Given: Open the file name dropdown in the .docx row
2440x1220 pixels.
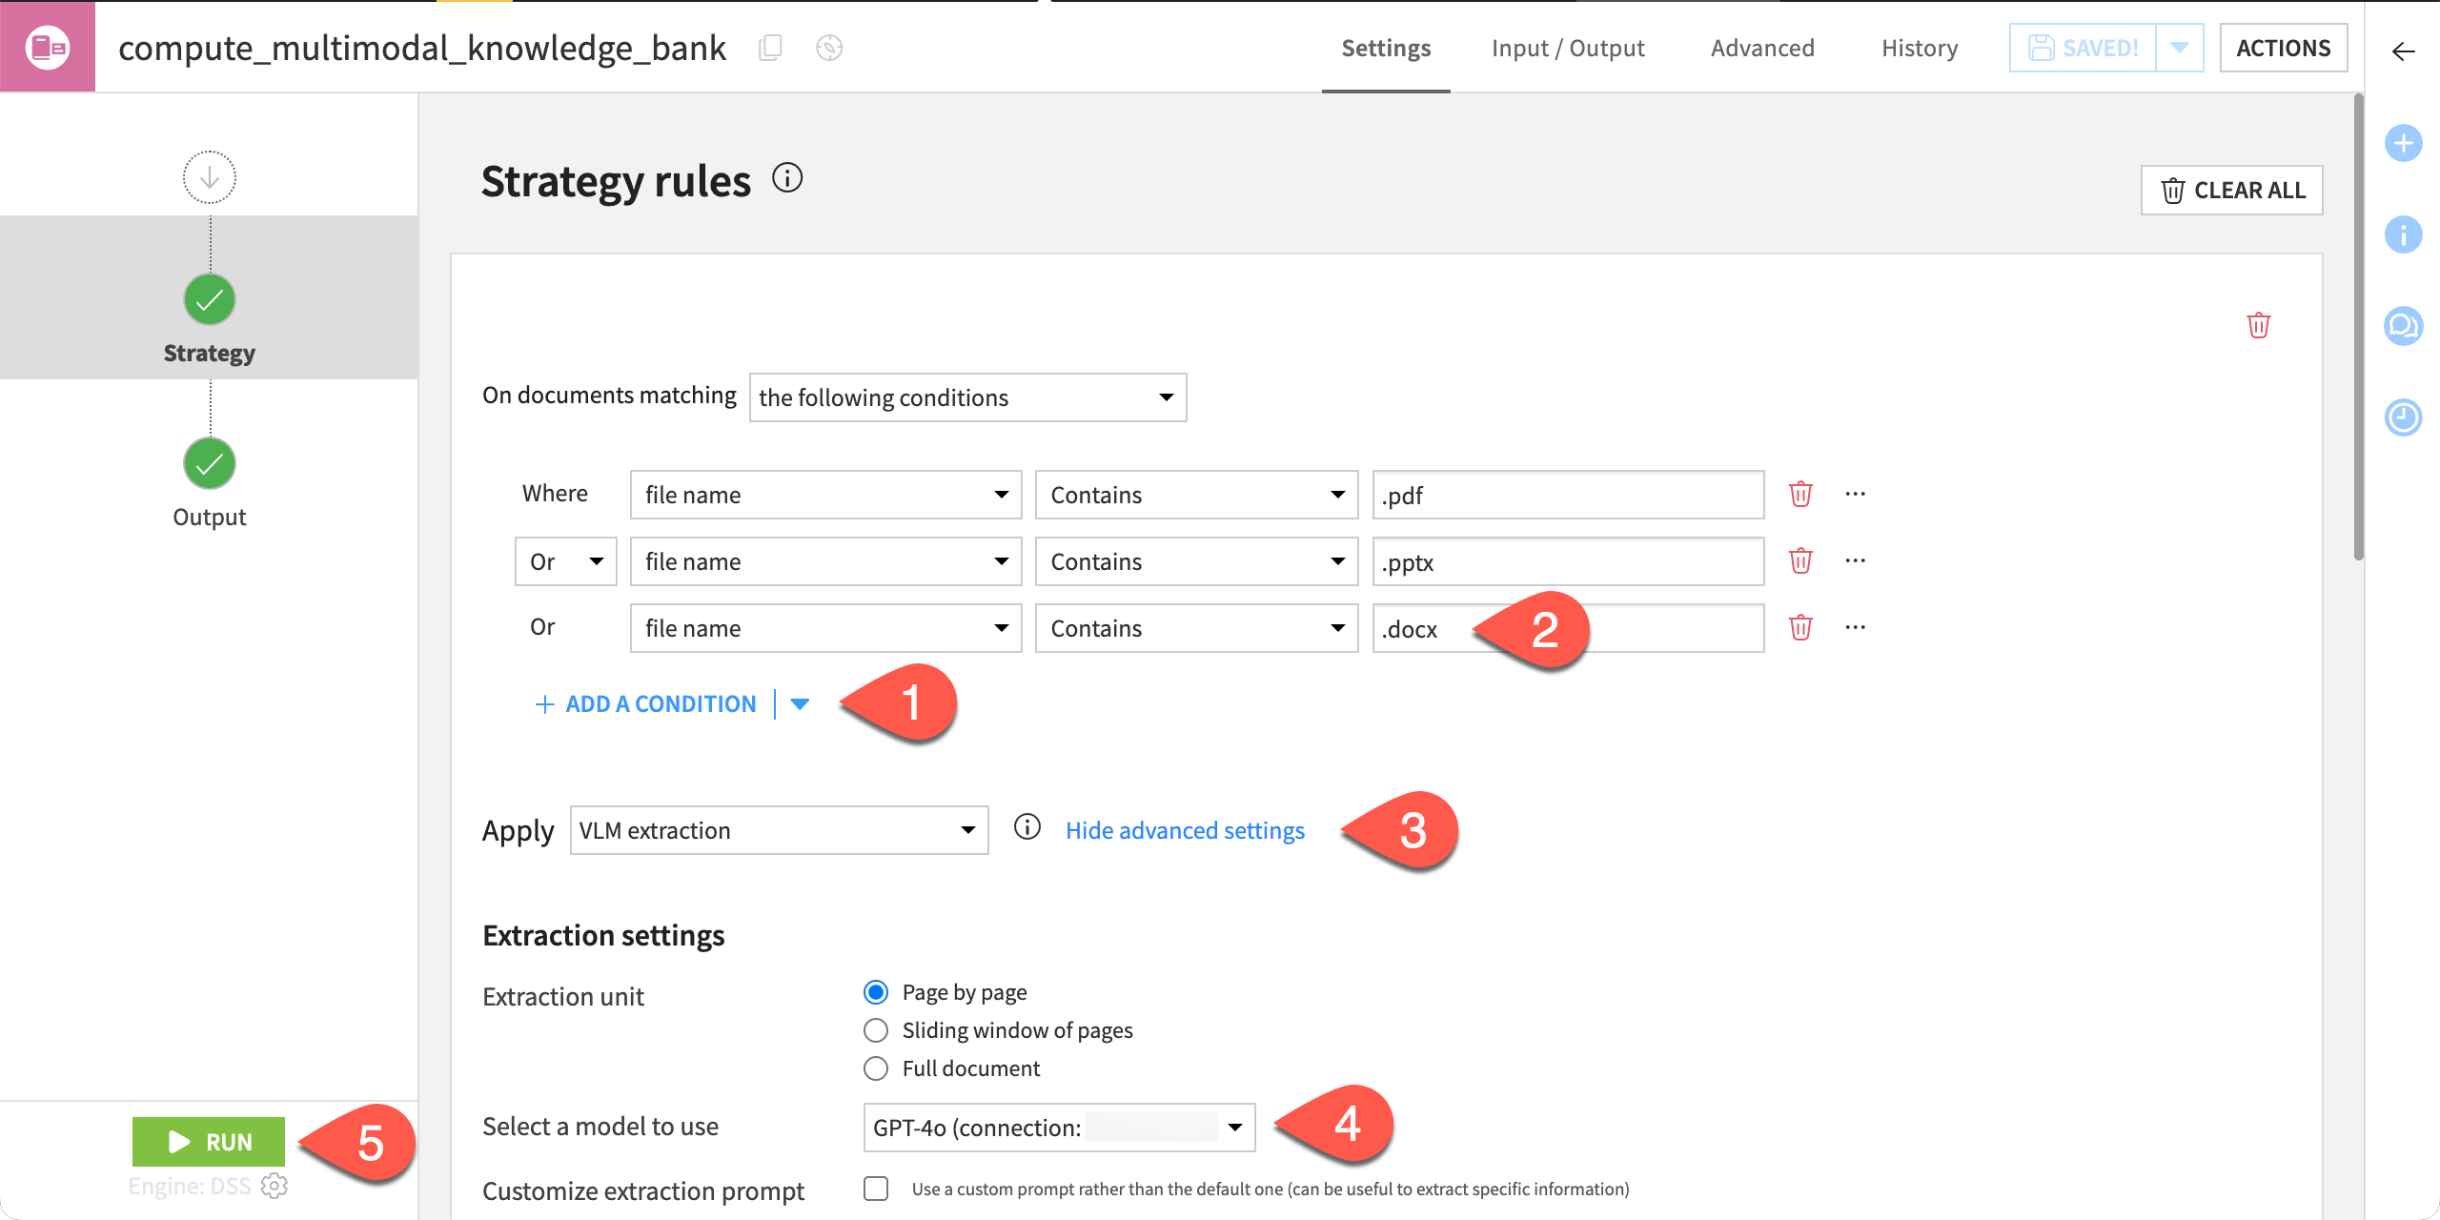Looking at the screenshot, I should pyautogui.click(x=825, y=628).
